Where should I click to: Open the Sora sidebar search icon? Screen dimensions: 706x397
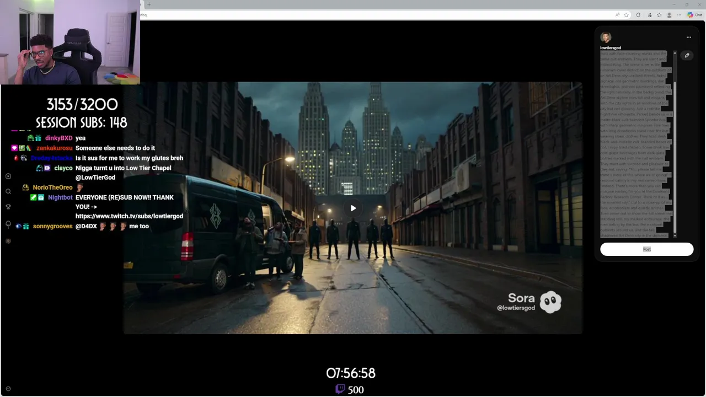pyautogui.click(x=8, y=191)
